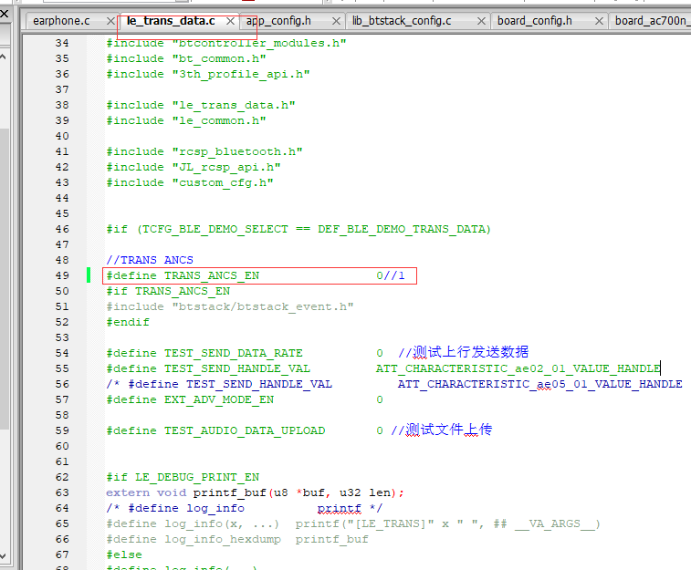Screen dimensions: 691x570
Task: Click line number 46 in the gutter
Action: [x=62, y=229]
